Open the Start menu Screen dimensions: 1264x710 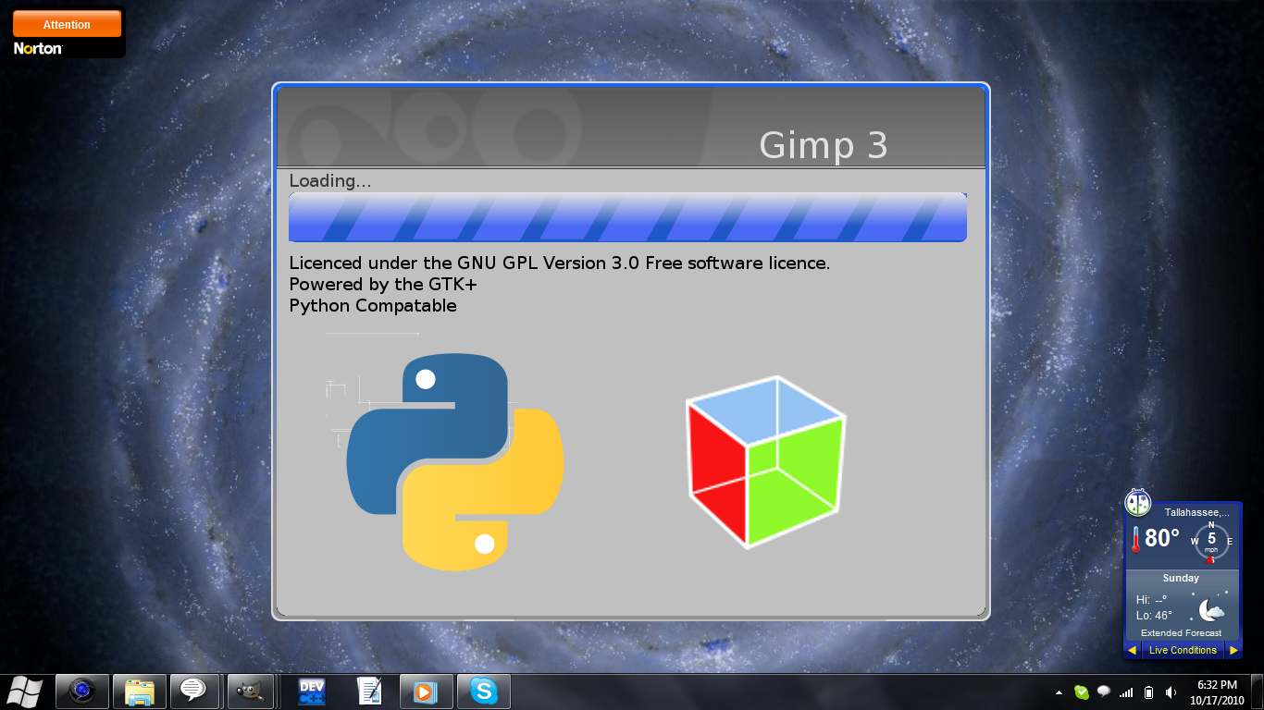pyautogui.click(x=25, y=691)
